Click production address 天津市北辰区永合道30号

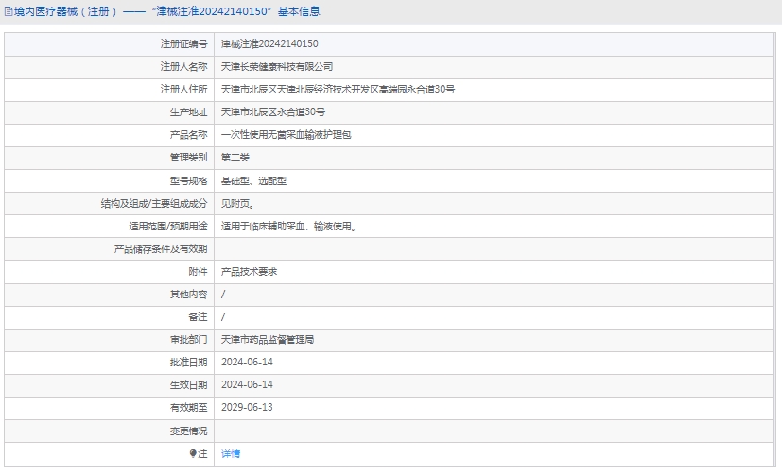point(272,111)
